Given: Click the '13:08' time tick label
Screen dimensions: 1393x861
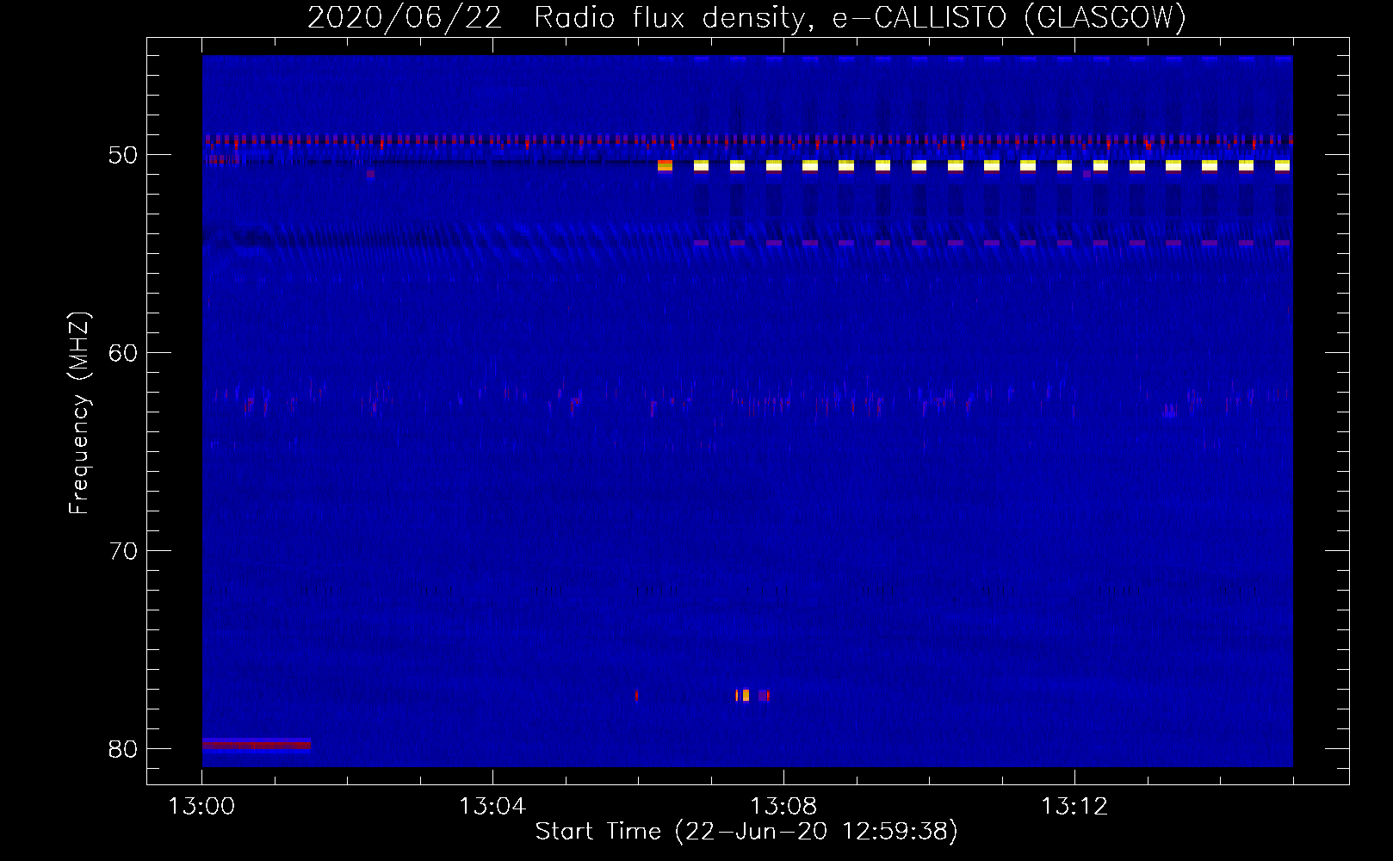Looking at the screenshot, I should 783,807.
